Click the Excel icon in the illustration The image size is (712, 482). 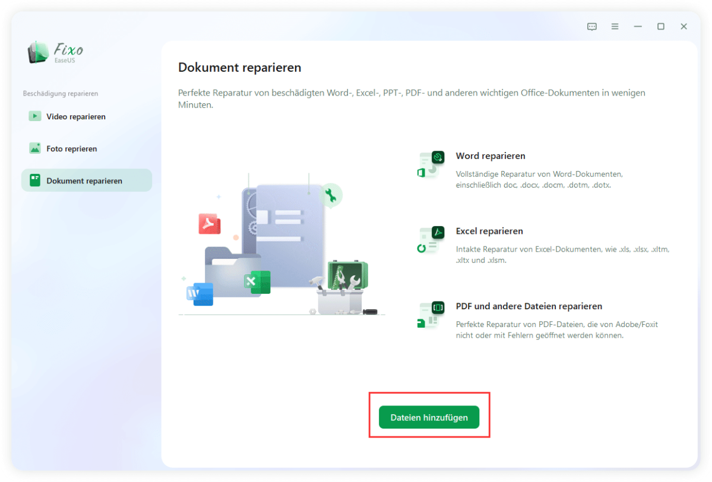coord(258,283)
